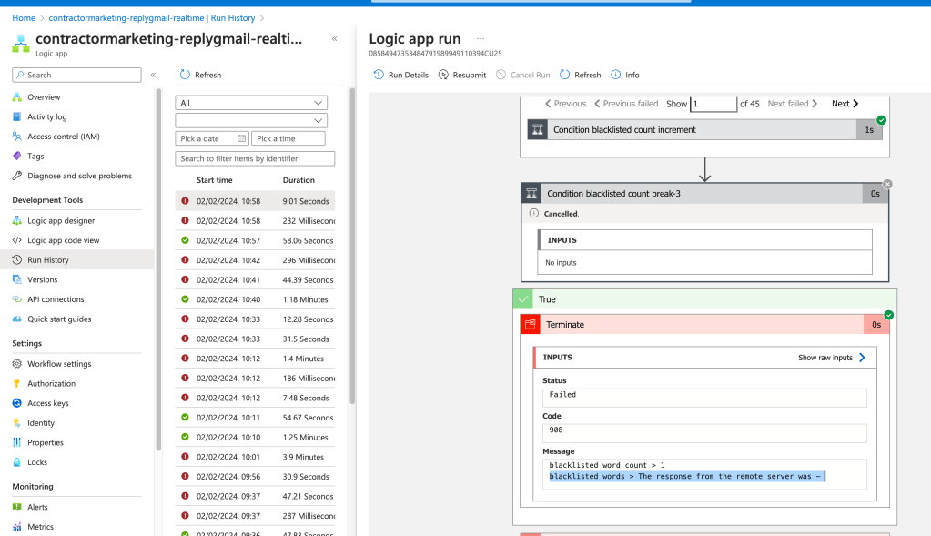
Task: Click the Logic app designer icon
Action: pos(16,220)
